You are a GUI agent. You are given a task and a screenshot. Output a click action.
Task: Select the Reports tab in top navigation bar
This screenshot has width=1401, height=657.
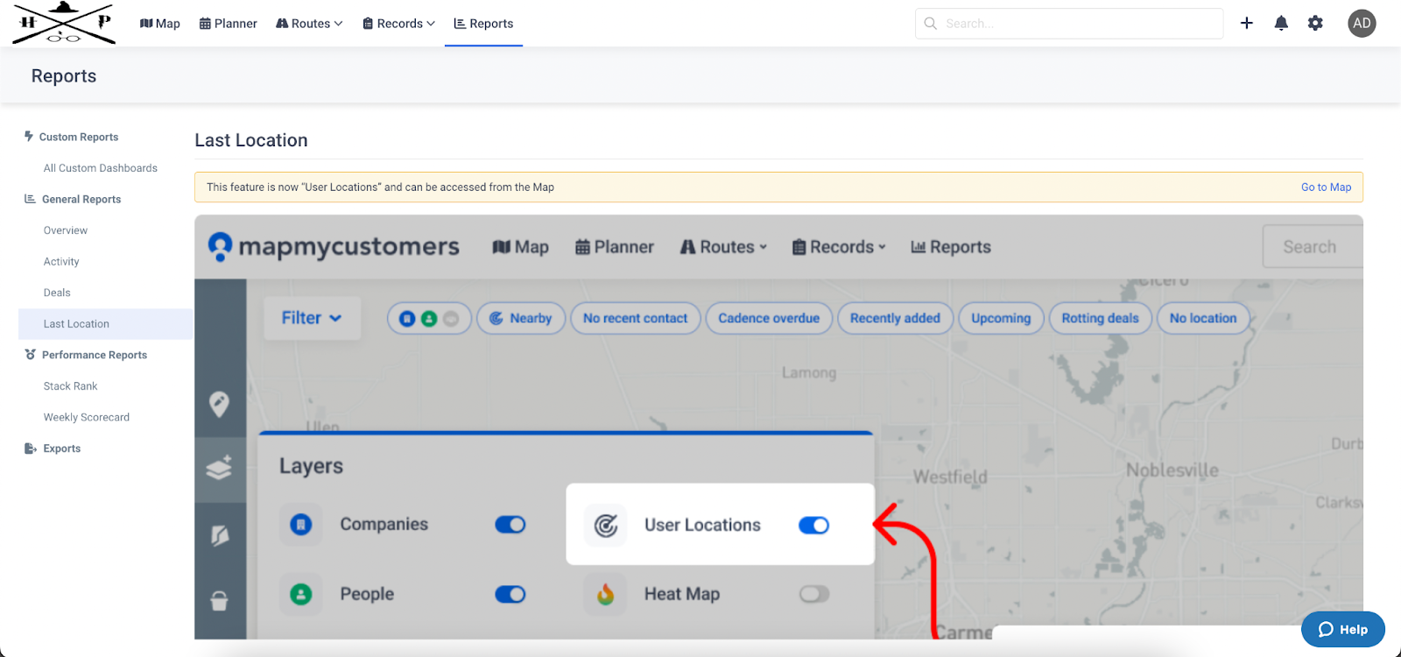pos(483,24)
